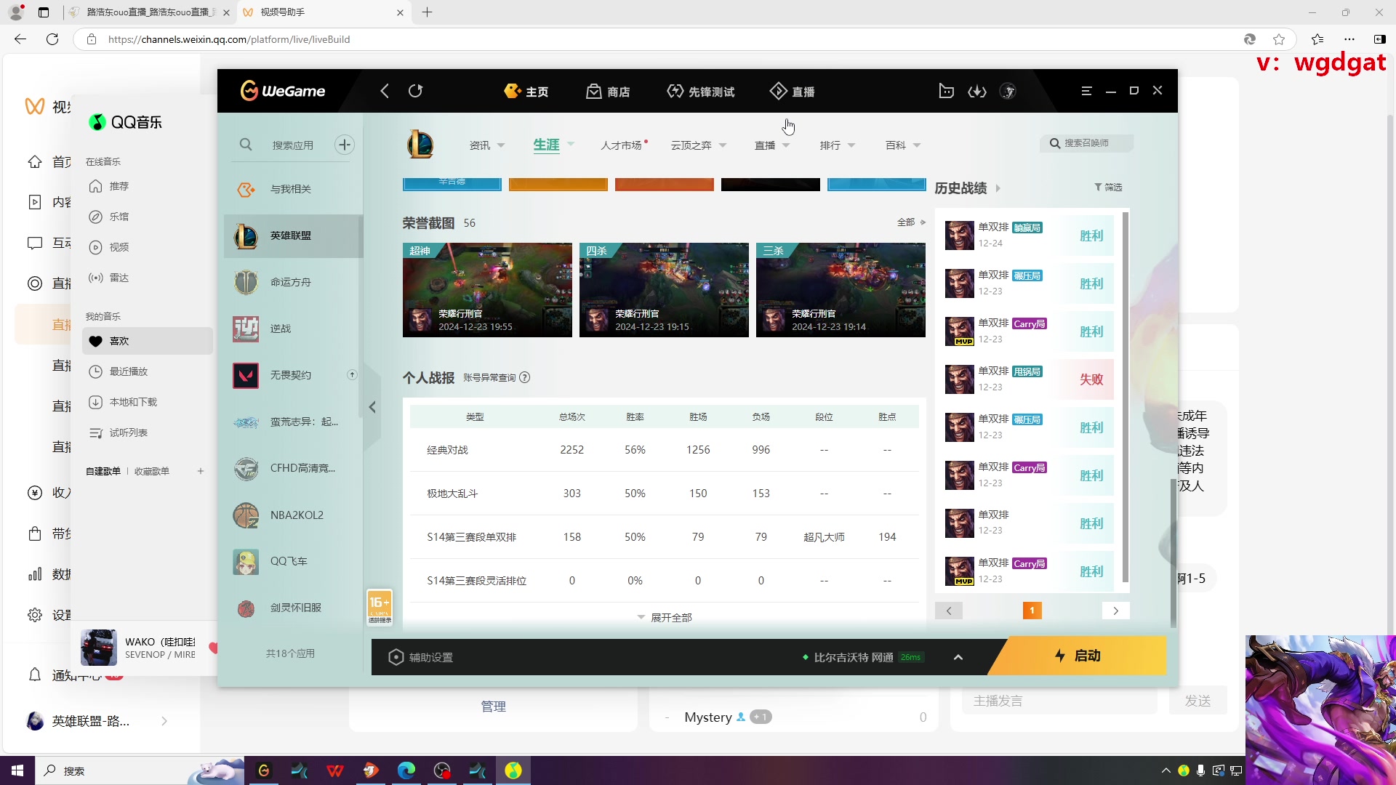Show hidden system tray icons
This screenshot has height=785, width=1396.
point(1166,770)
